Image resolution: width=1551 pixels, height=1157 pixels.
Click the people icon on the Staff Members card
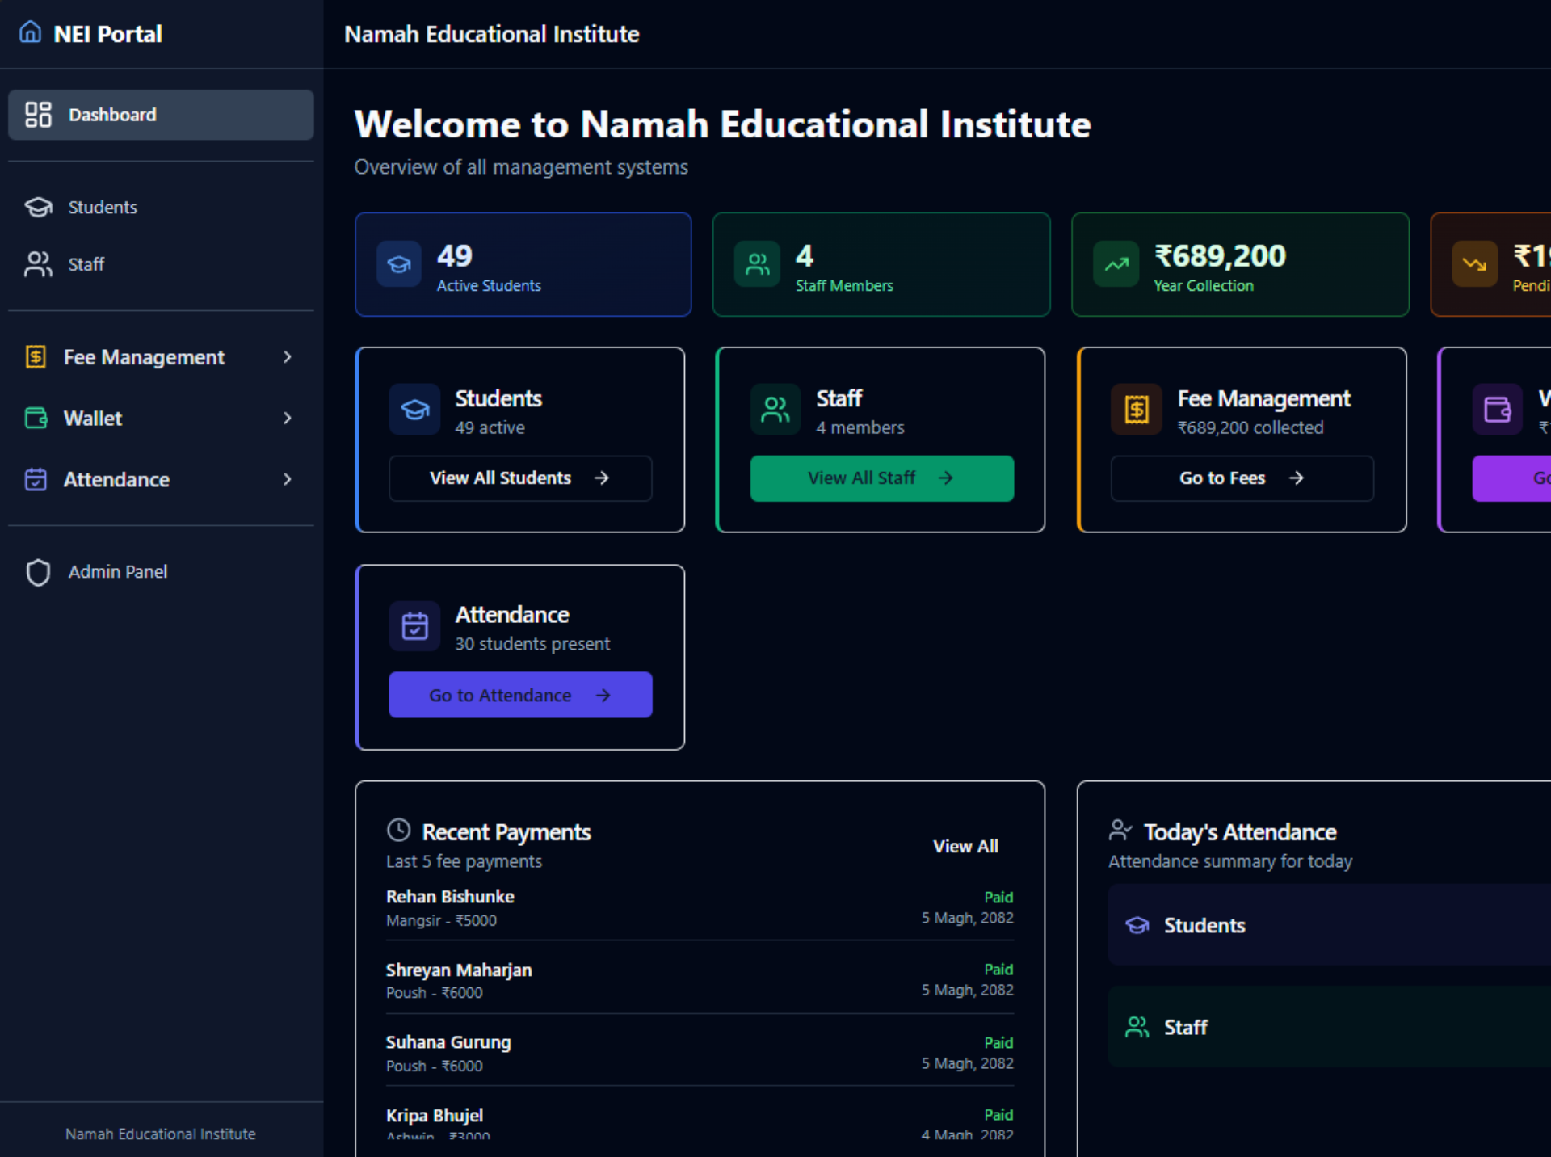[x=757, y=264]
